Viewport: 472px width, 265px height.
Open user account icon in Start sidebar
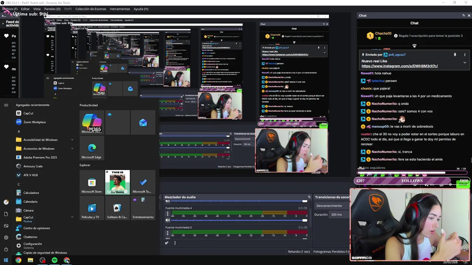pos(6,202)
